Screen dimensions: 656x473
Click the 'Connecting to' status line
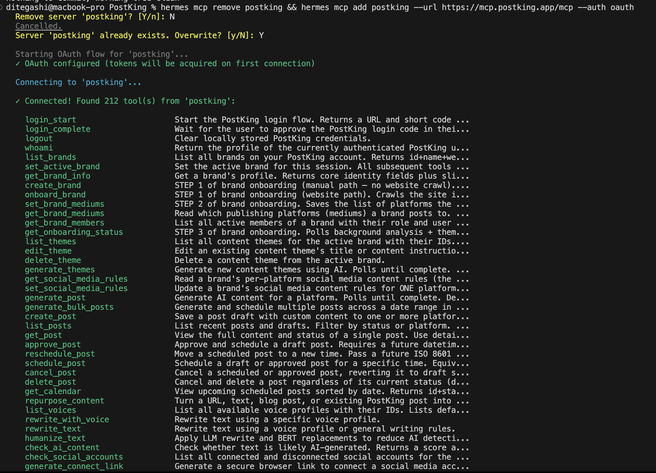pos(78,82)
